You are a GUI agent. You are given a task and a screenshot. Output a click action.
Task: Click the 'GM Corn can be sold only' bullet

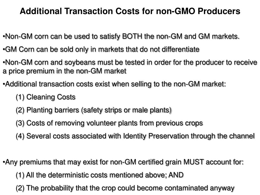[x=101, y=50]
